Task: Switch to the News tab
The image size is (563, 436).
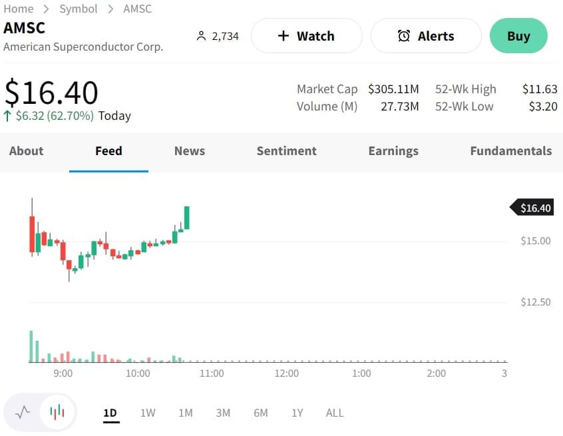Action: pos(190,151)
